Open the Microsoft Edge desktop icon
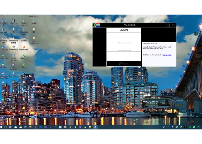This screenshot has height=144, width=202. click(x=24, y=93)
